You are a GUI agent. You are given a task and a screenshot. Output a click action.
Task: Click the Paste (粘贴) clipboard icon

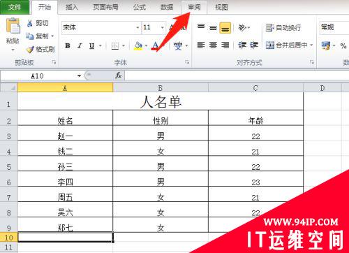click(x=13, y=26)
